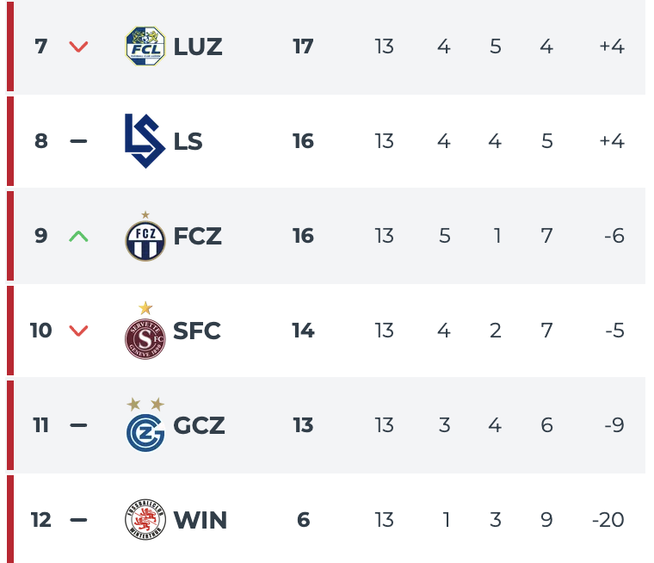Image resolution: width=654 pixels, height=563 pixels.
Task: Open the LS team link
Action: [188, 141]
